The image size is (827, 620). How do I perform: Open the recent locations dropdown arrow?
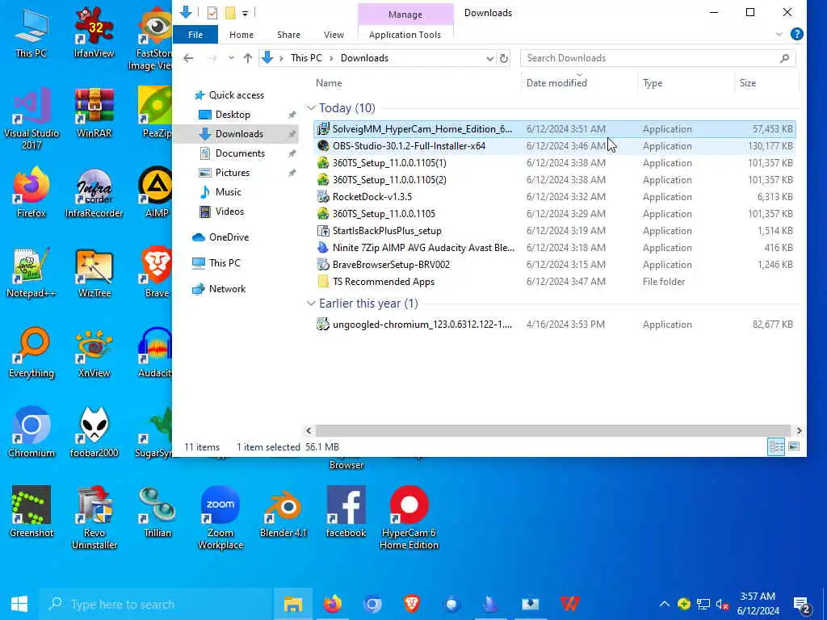pos(231,58)
